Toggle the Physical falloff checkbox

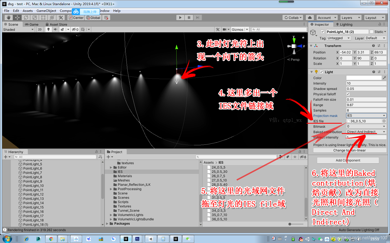[348, 94]
